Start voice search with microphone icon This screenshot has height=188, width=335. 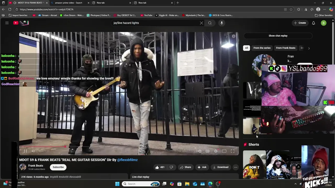222,23
